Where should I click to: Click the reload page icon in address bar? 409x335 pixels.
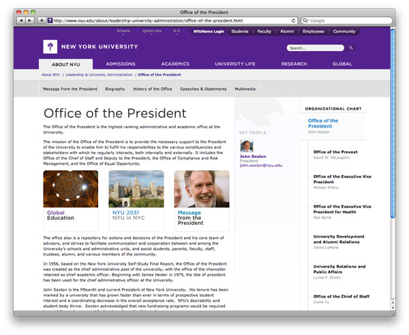click(x=294, y=20)
